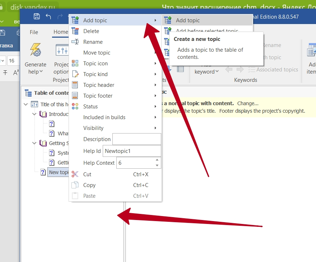Open the Generate help dropdown arrow
Viewport: 316px width, 262px height.
pyautogui.click(x=41, y=71)
